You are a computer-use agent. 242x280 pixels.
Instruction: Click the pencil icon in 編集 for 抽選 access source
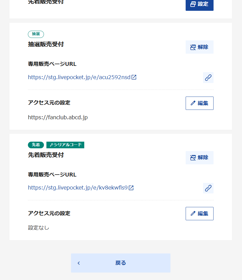coord(193,103)
